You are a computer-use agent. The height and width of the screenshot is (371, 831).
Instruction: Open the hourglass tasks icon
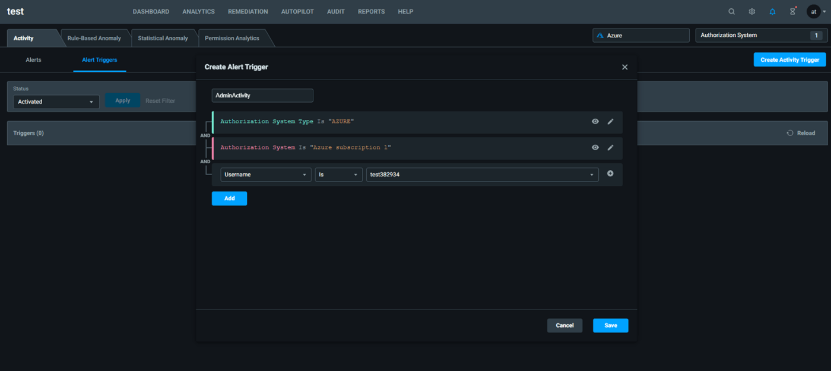(792, 11)
